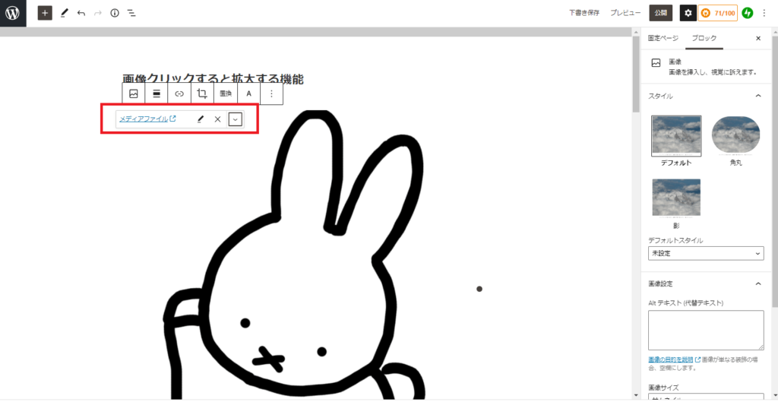778x402 pixels.
Task: Open the document details info icon
Action: coord(115,13)
